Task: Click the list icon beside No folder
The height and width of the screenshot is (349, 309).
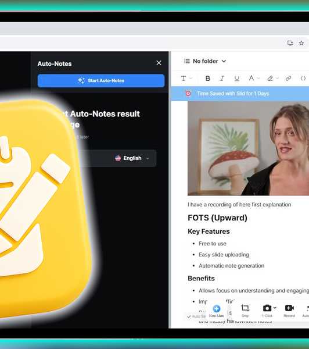Action: (186, 61)
